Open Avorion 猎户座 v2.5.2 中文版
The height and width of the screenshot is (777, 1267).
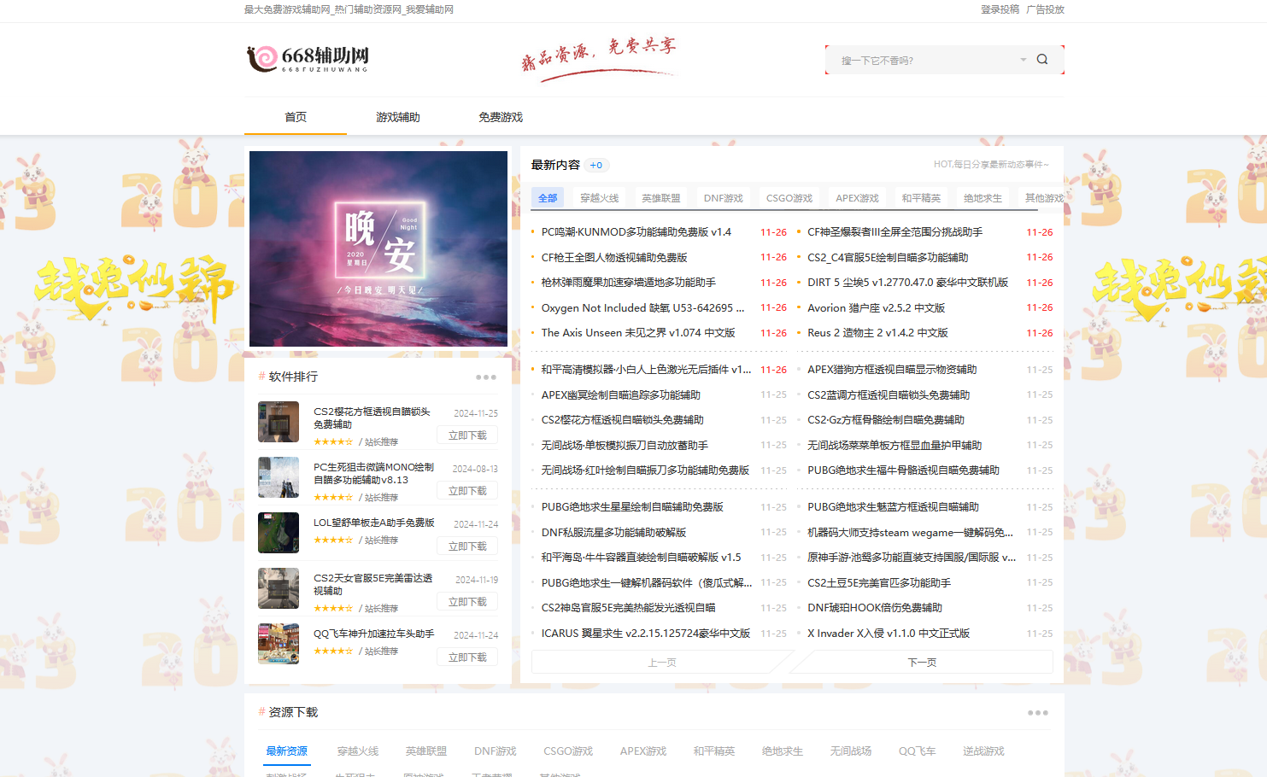(876, 308)
